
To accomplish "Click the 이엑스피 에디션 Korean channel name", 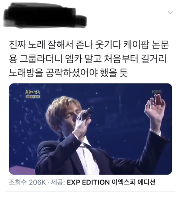I will point(134,182).
